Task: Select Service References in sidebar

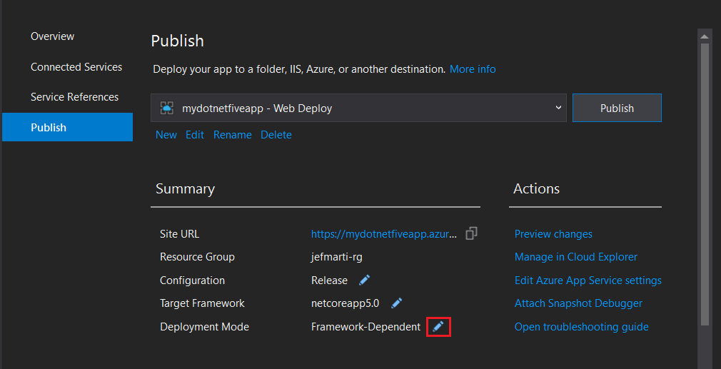Action: coord(74,97)
